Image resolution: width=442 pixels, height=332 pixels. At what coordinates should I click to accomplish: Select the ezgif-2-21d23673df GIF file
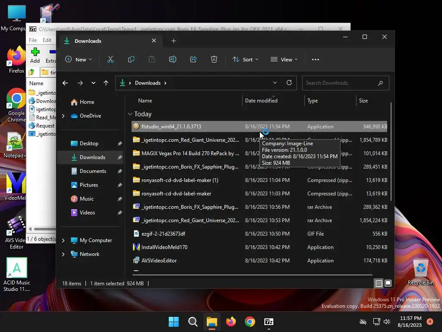point(259,234)
